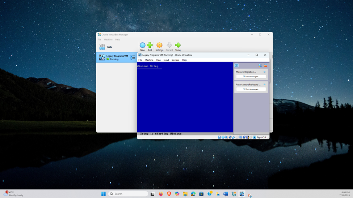Viewport: 353px width, 198px height.
Task: Open the Machine menu in VM window
Action: click(x=149, y=60)
